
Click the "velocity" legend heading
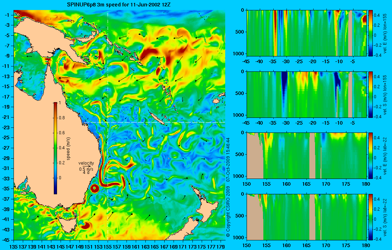(86, 163)
